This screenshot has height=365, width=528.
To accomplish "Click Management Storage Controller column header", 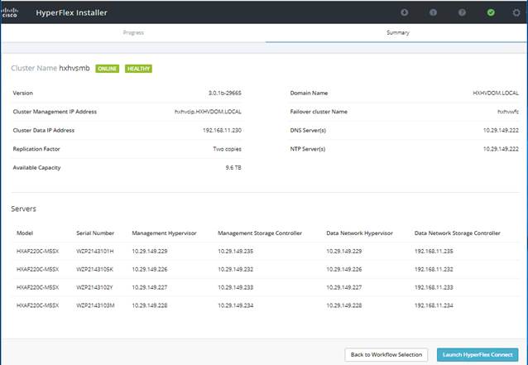I will point(260,233).
